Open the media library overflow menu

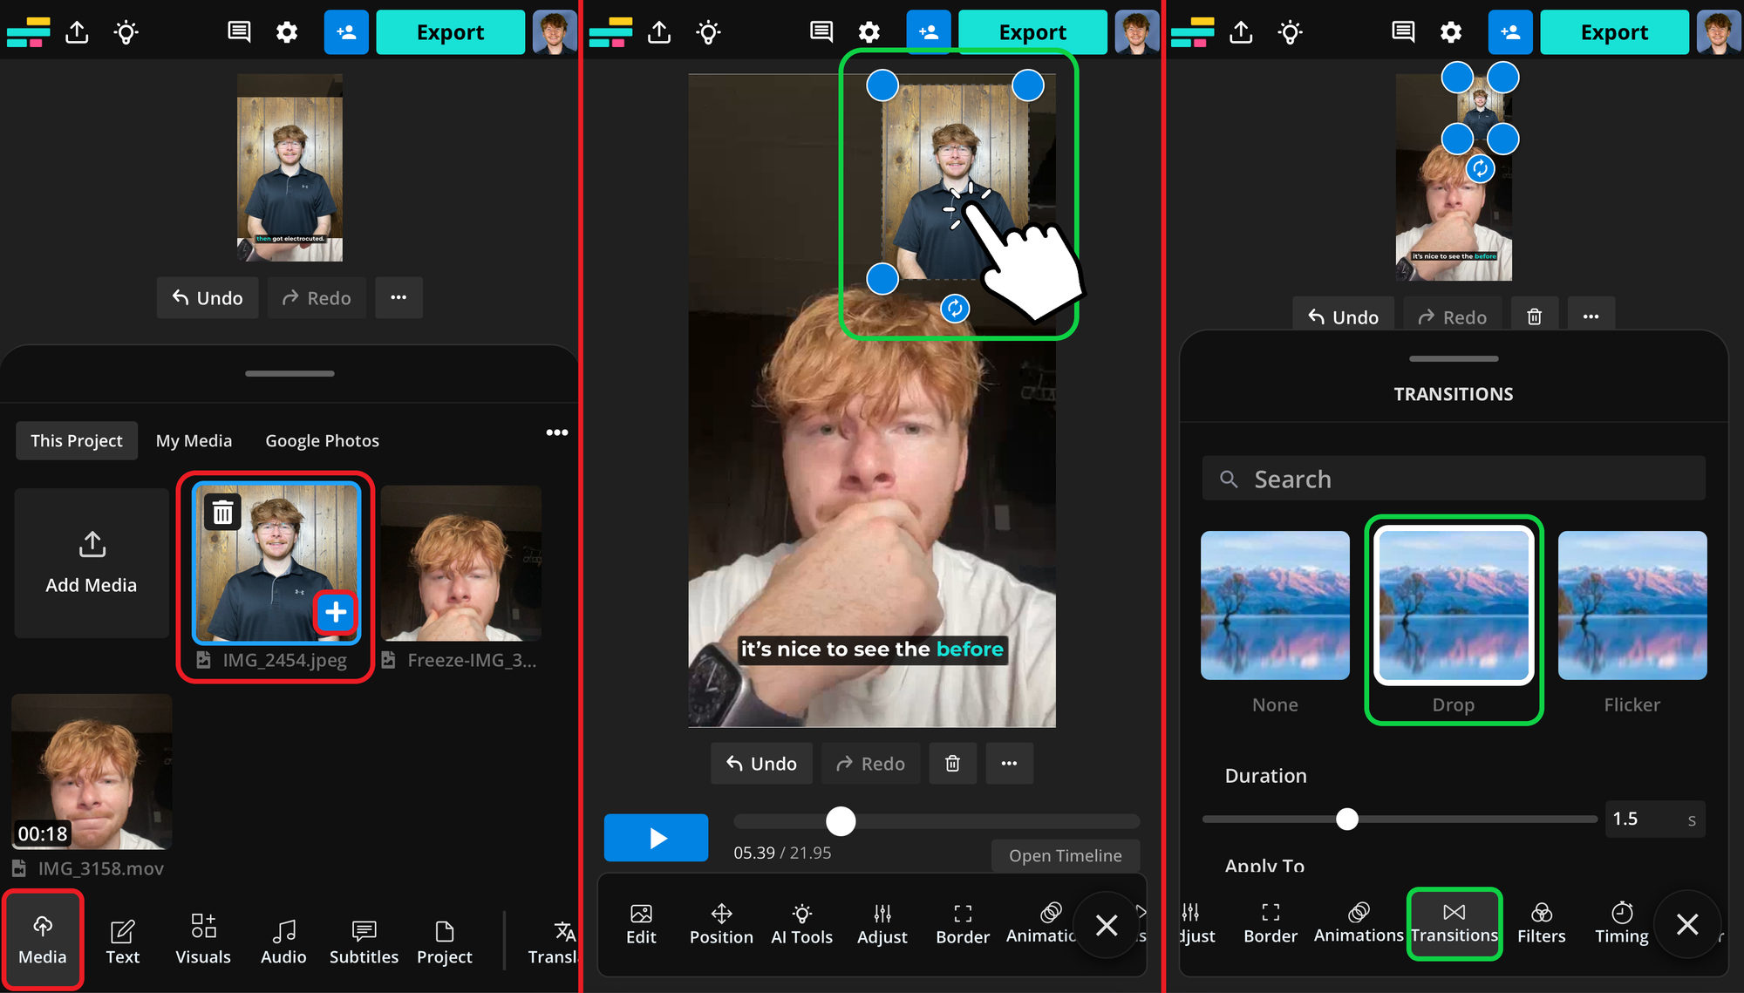click(557, 432)
